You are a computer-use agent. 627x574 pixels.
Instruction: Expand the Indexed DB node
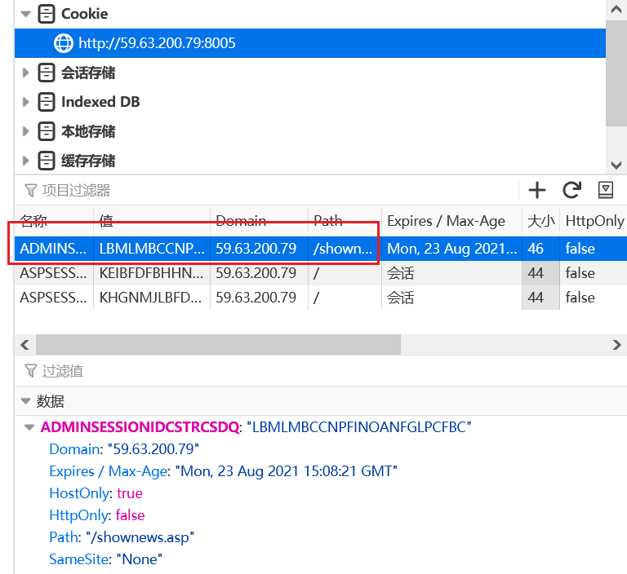coord(25,102)
